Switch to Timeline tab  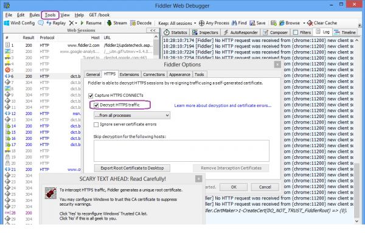(x=345, y=32)
